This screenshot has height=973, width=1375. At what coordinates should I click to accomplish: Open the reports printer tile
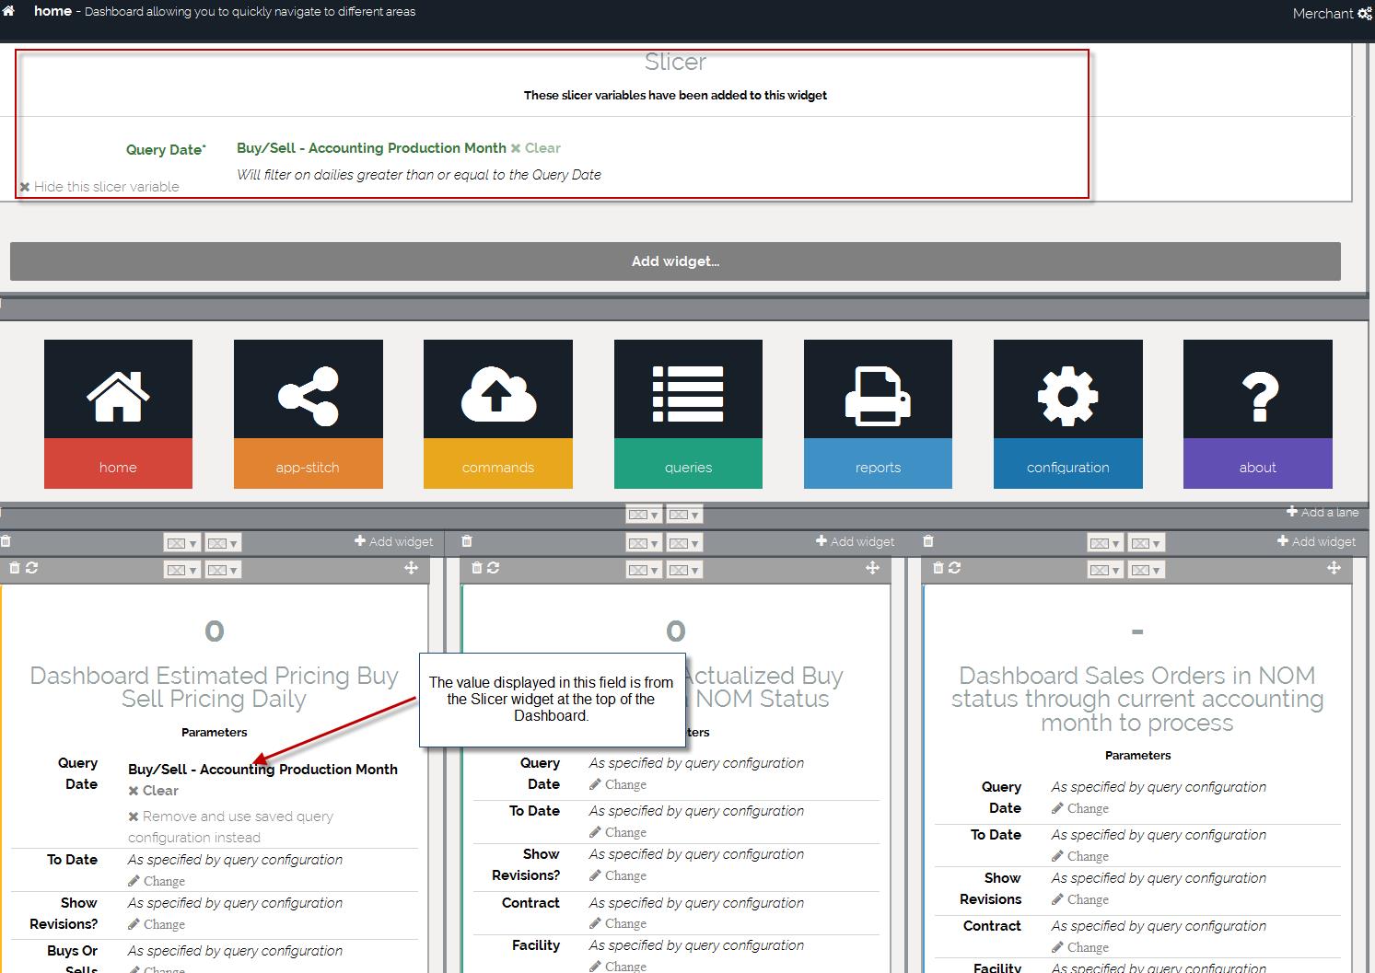coord(878,413)
